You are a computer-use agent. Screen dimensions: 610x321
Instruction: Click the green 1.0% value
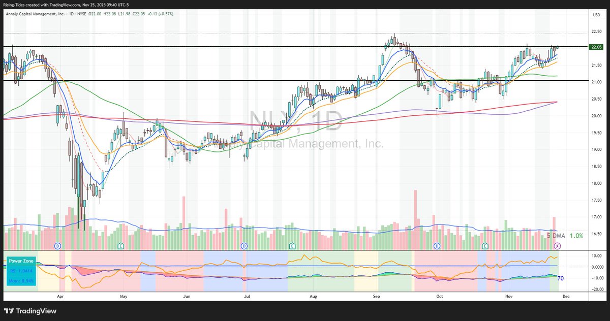point(576,236)
